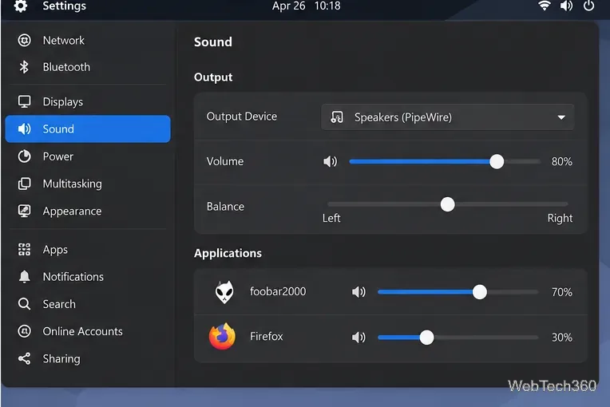Click the date and time in top bar
This screenshot has height=407, width=610.
point(306,6)
